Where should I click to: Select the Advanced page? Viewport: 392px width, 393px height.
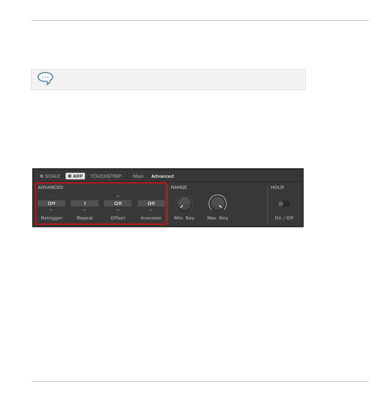click(162, 176)
